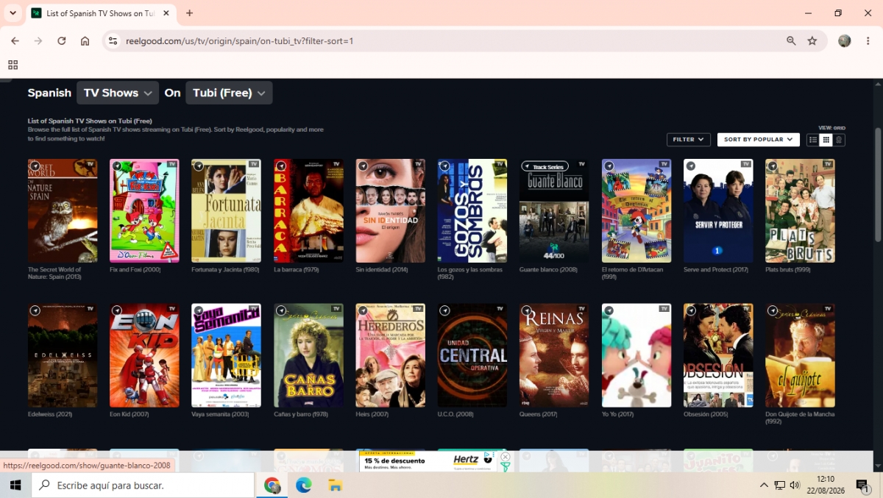
Task: Open the apps grid in bookmarks bar
Action: pyautogui.click(x=13, y=65)
